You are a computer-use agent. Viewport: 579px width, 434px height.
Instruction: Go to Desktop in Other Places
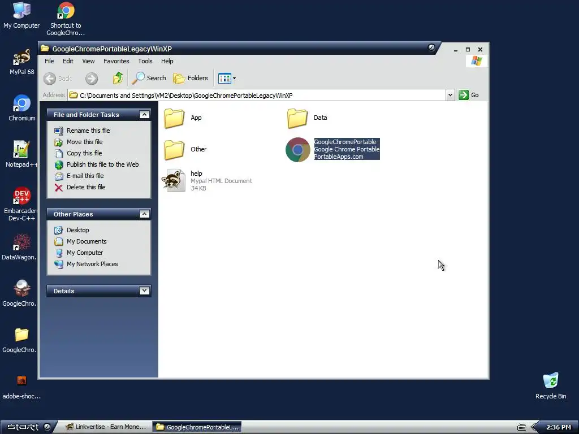point(77,231)
